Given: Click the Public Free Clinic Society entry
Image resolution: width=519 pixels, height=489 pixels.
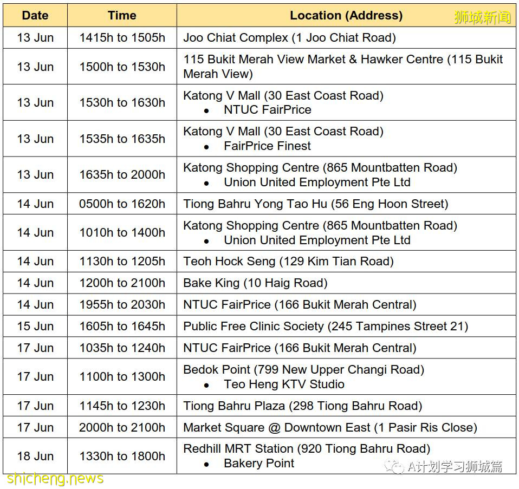Looking at the screenshot, I should (326, 327).
